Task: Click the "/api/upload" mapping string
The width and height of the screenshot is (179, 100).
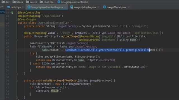Action: 51,16
